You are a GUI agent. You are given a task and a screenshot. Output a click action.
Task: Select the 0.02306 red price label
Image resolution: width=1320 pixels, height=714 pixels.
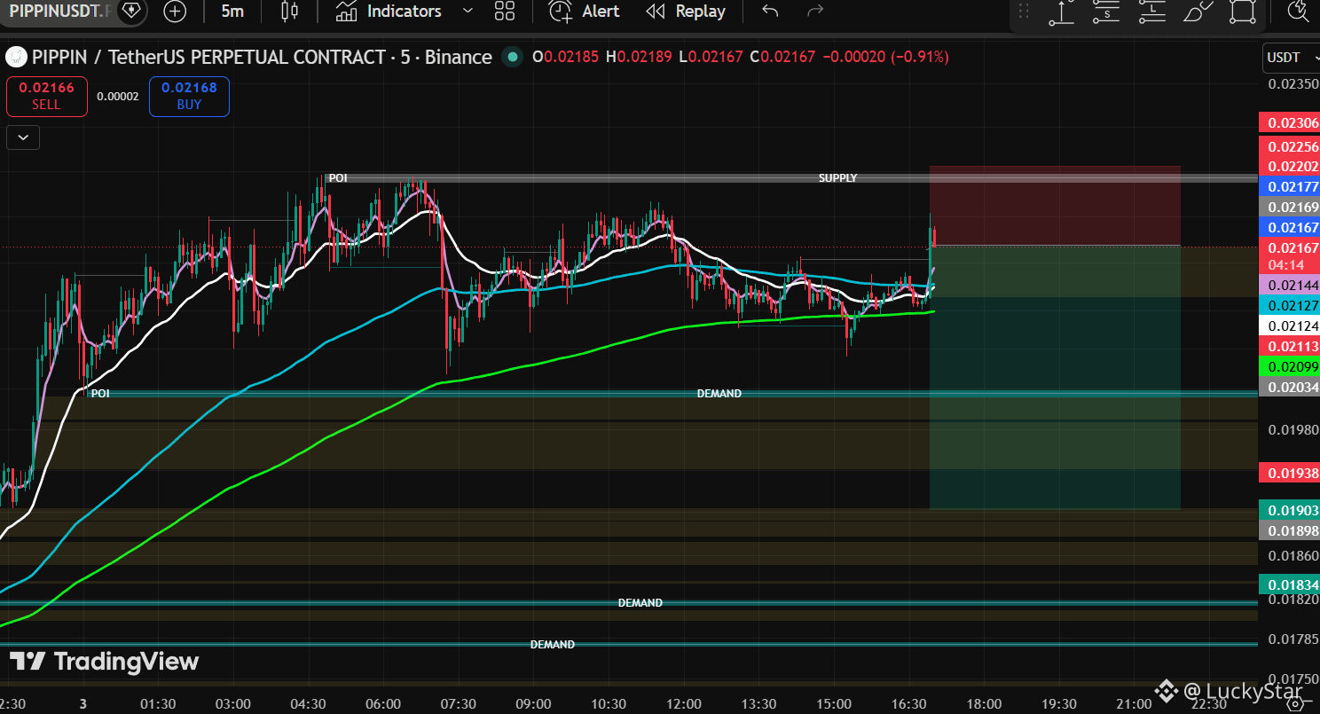(1290, 123)
